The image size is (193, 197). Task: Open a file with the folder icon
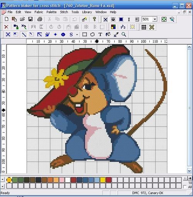point(22,19)
